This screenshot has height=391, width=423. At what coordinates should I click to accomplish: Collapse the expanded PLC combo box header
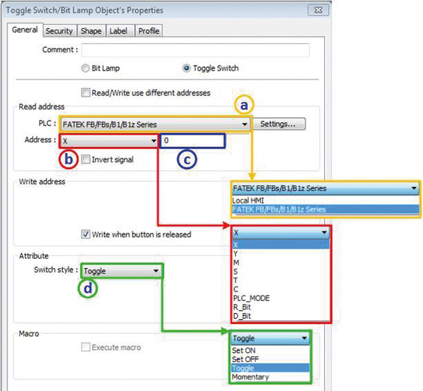[x=325, y=188]
